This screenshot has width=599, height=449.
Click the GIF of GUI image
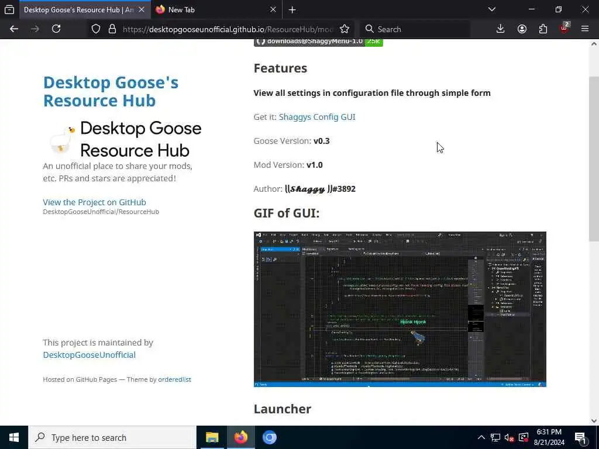click(x=400, y=309)
